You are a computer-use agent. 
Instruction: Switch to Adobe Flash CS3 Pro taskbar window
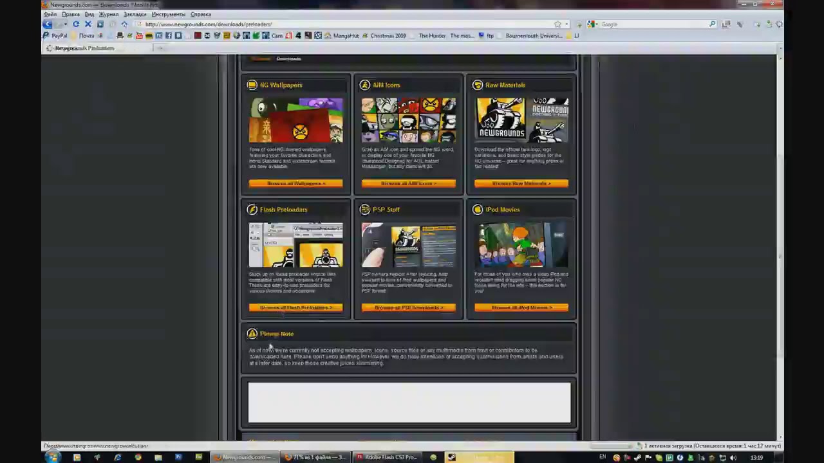[x=387, y=457]
